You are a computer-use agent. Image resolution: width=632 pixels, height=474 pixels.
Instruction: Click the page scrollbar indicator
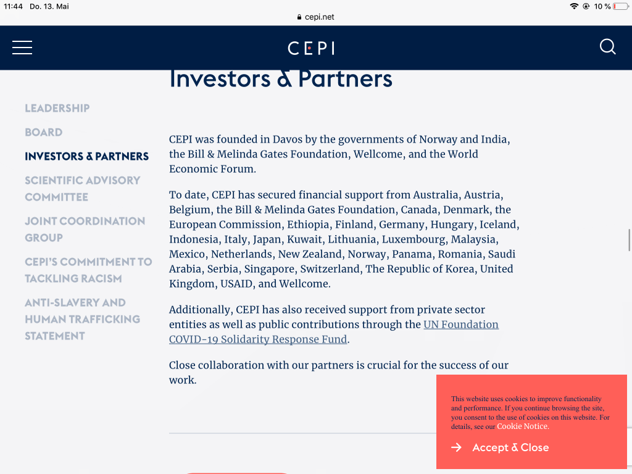point(629,240)
